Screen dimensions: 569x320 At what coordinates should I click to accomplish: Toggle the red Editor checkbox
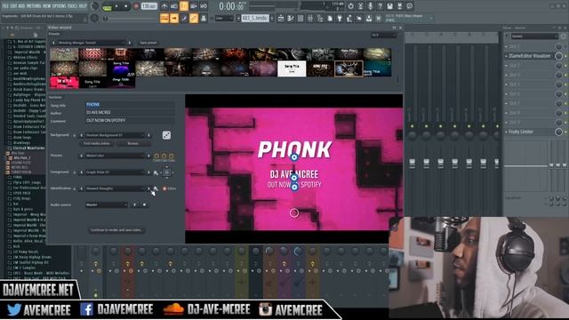[164, 188]
